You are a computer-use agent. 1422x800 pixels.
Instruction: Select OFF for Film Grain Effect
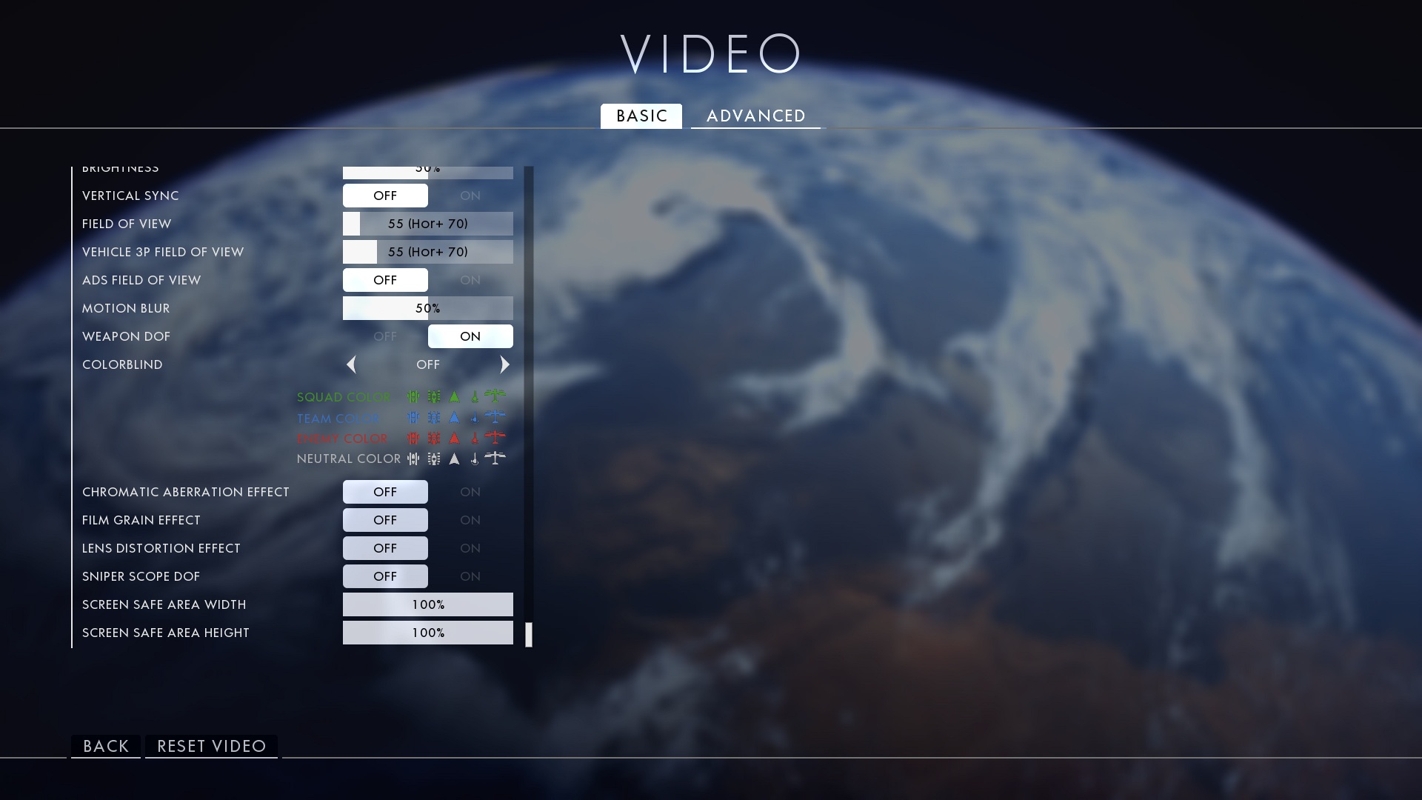385,520
